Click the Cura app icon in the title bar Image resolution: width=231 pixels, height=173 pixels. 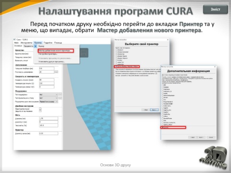[x=15, y=39]
